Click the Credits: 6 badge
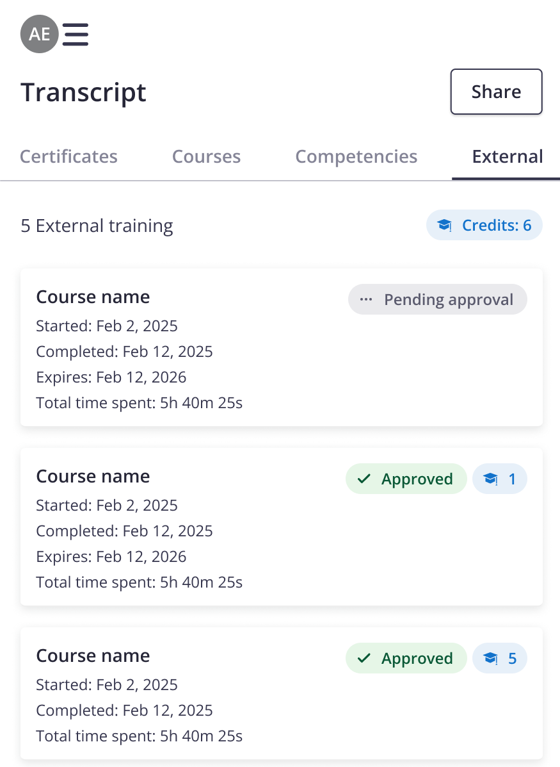This screenshot has height=767, width=560. click(x=484, y=226)
